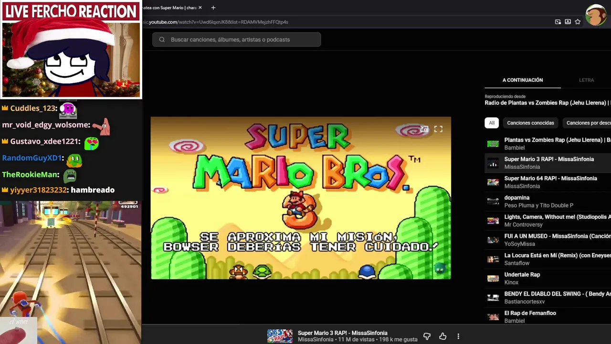This screenshot has height=344, width=611.
Task: Click thumbnail of El Rap de Fernanfloo
Action: [x=493, y=317]
